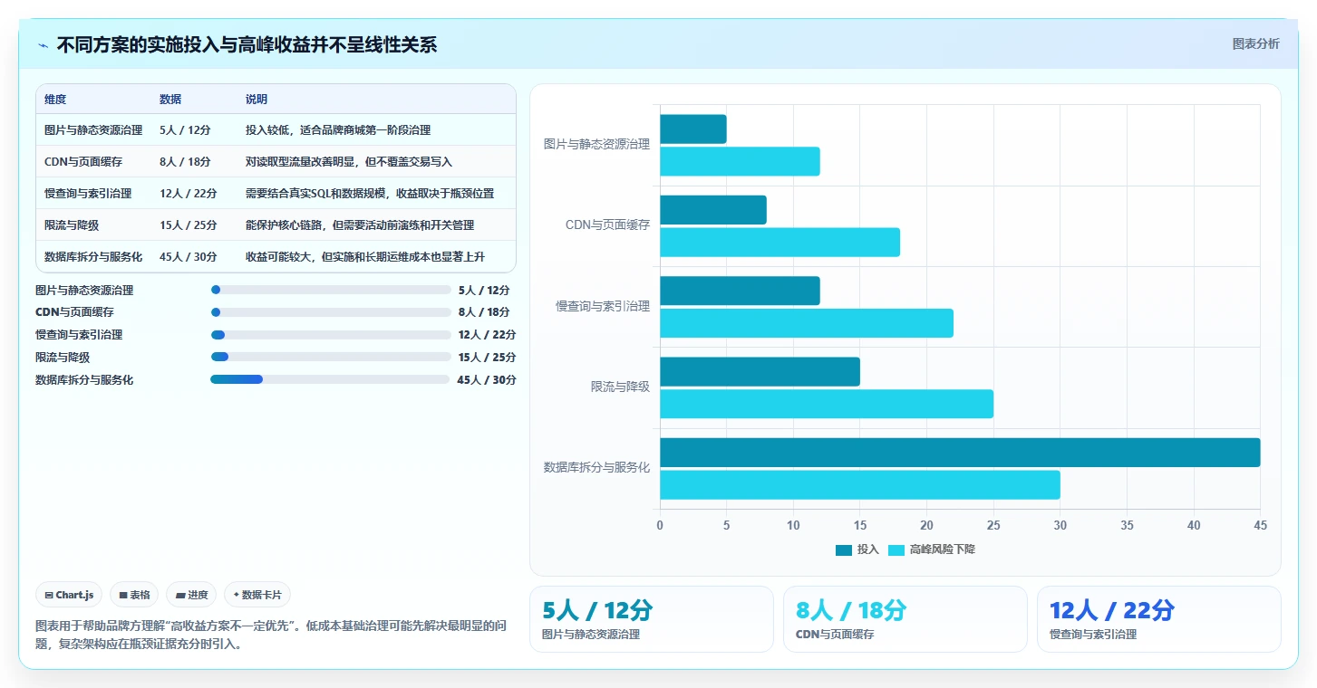Viewport: 1317px width, 688px height.
Task: Click progress value 45人 / 30分 beside bar
Action: pos(487,380)
